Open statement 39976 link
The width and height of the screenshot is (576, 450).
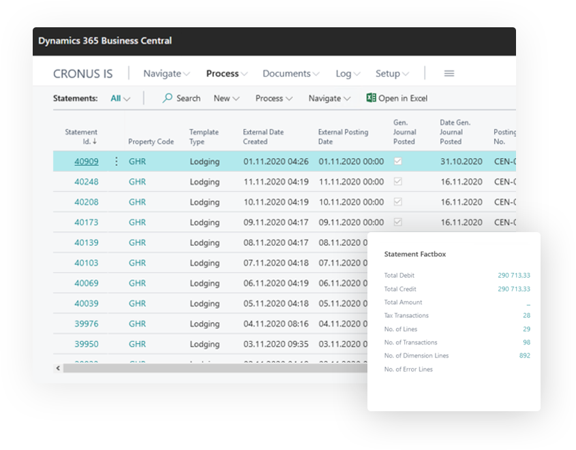pos(87,323)
